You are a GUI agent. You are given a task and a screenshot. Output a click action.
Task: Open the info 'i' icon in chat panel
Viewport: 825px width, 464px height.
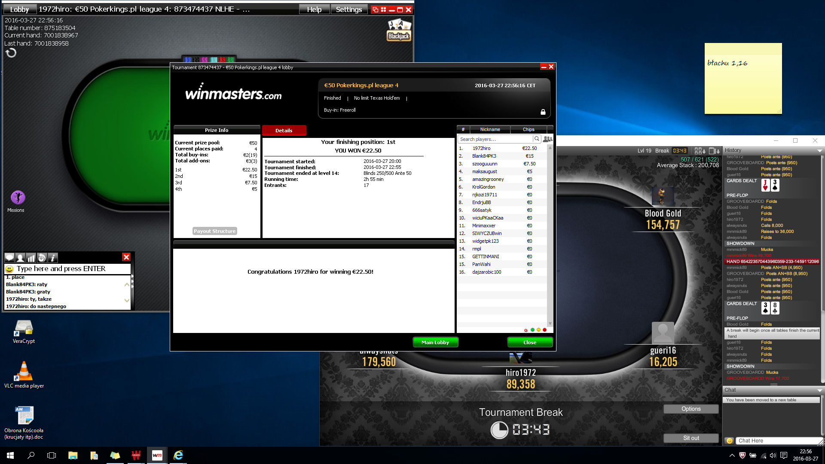52,257
